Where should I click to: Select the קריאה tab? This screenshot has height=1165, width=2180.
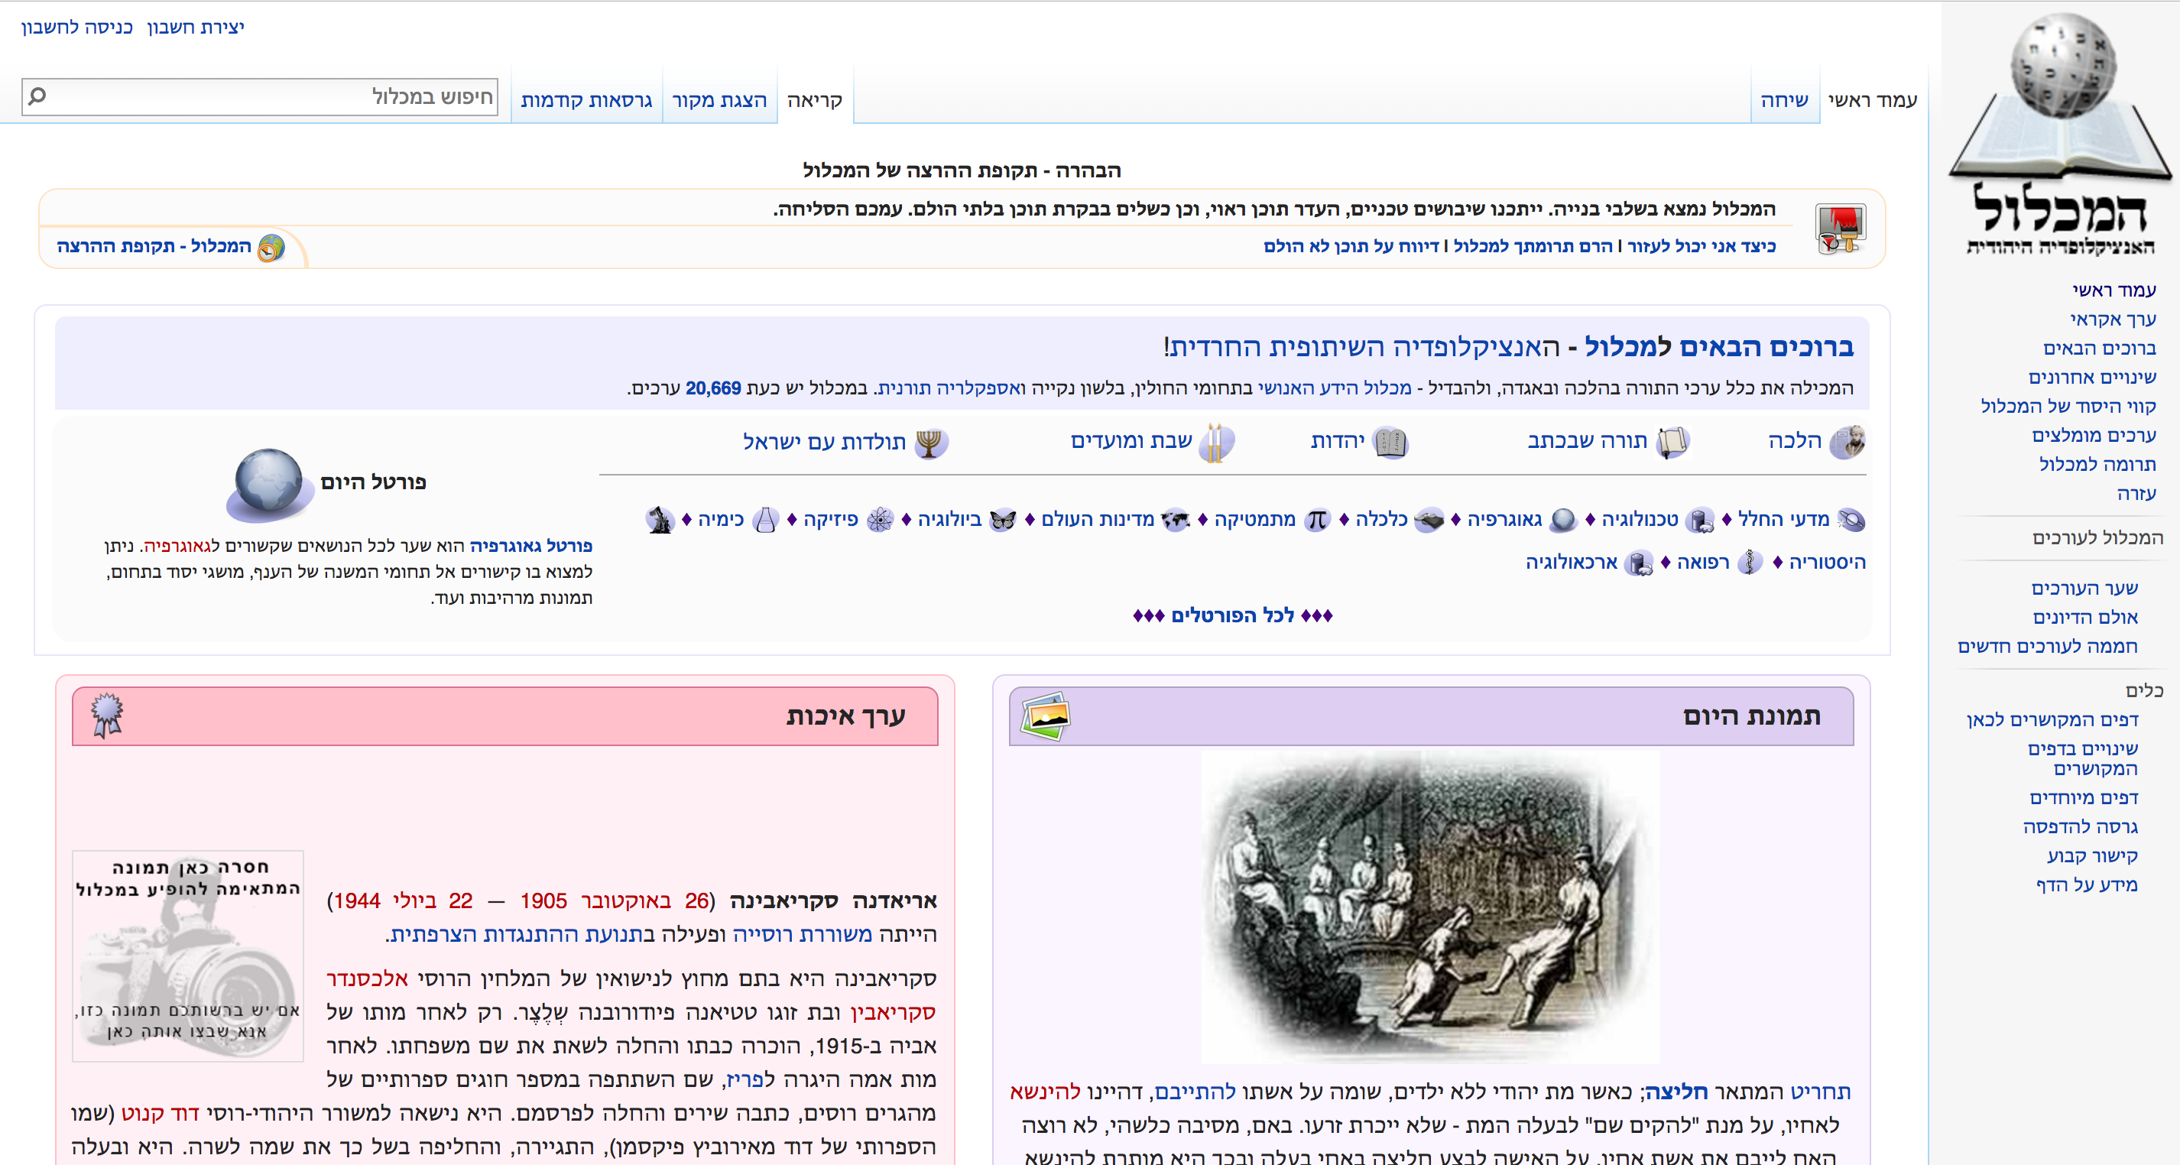click(814, 101)
